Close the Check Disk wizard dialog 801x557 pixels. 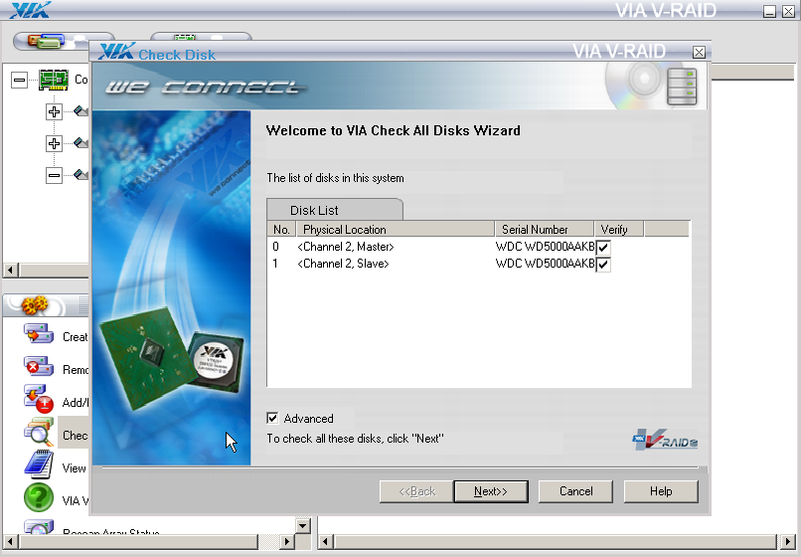pos(699,52)
